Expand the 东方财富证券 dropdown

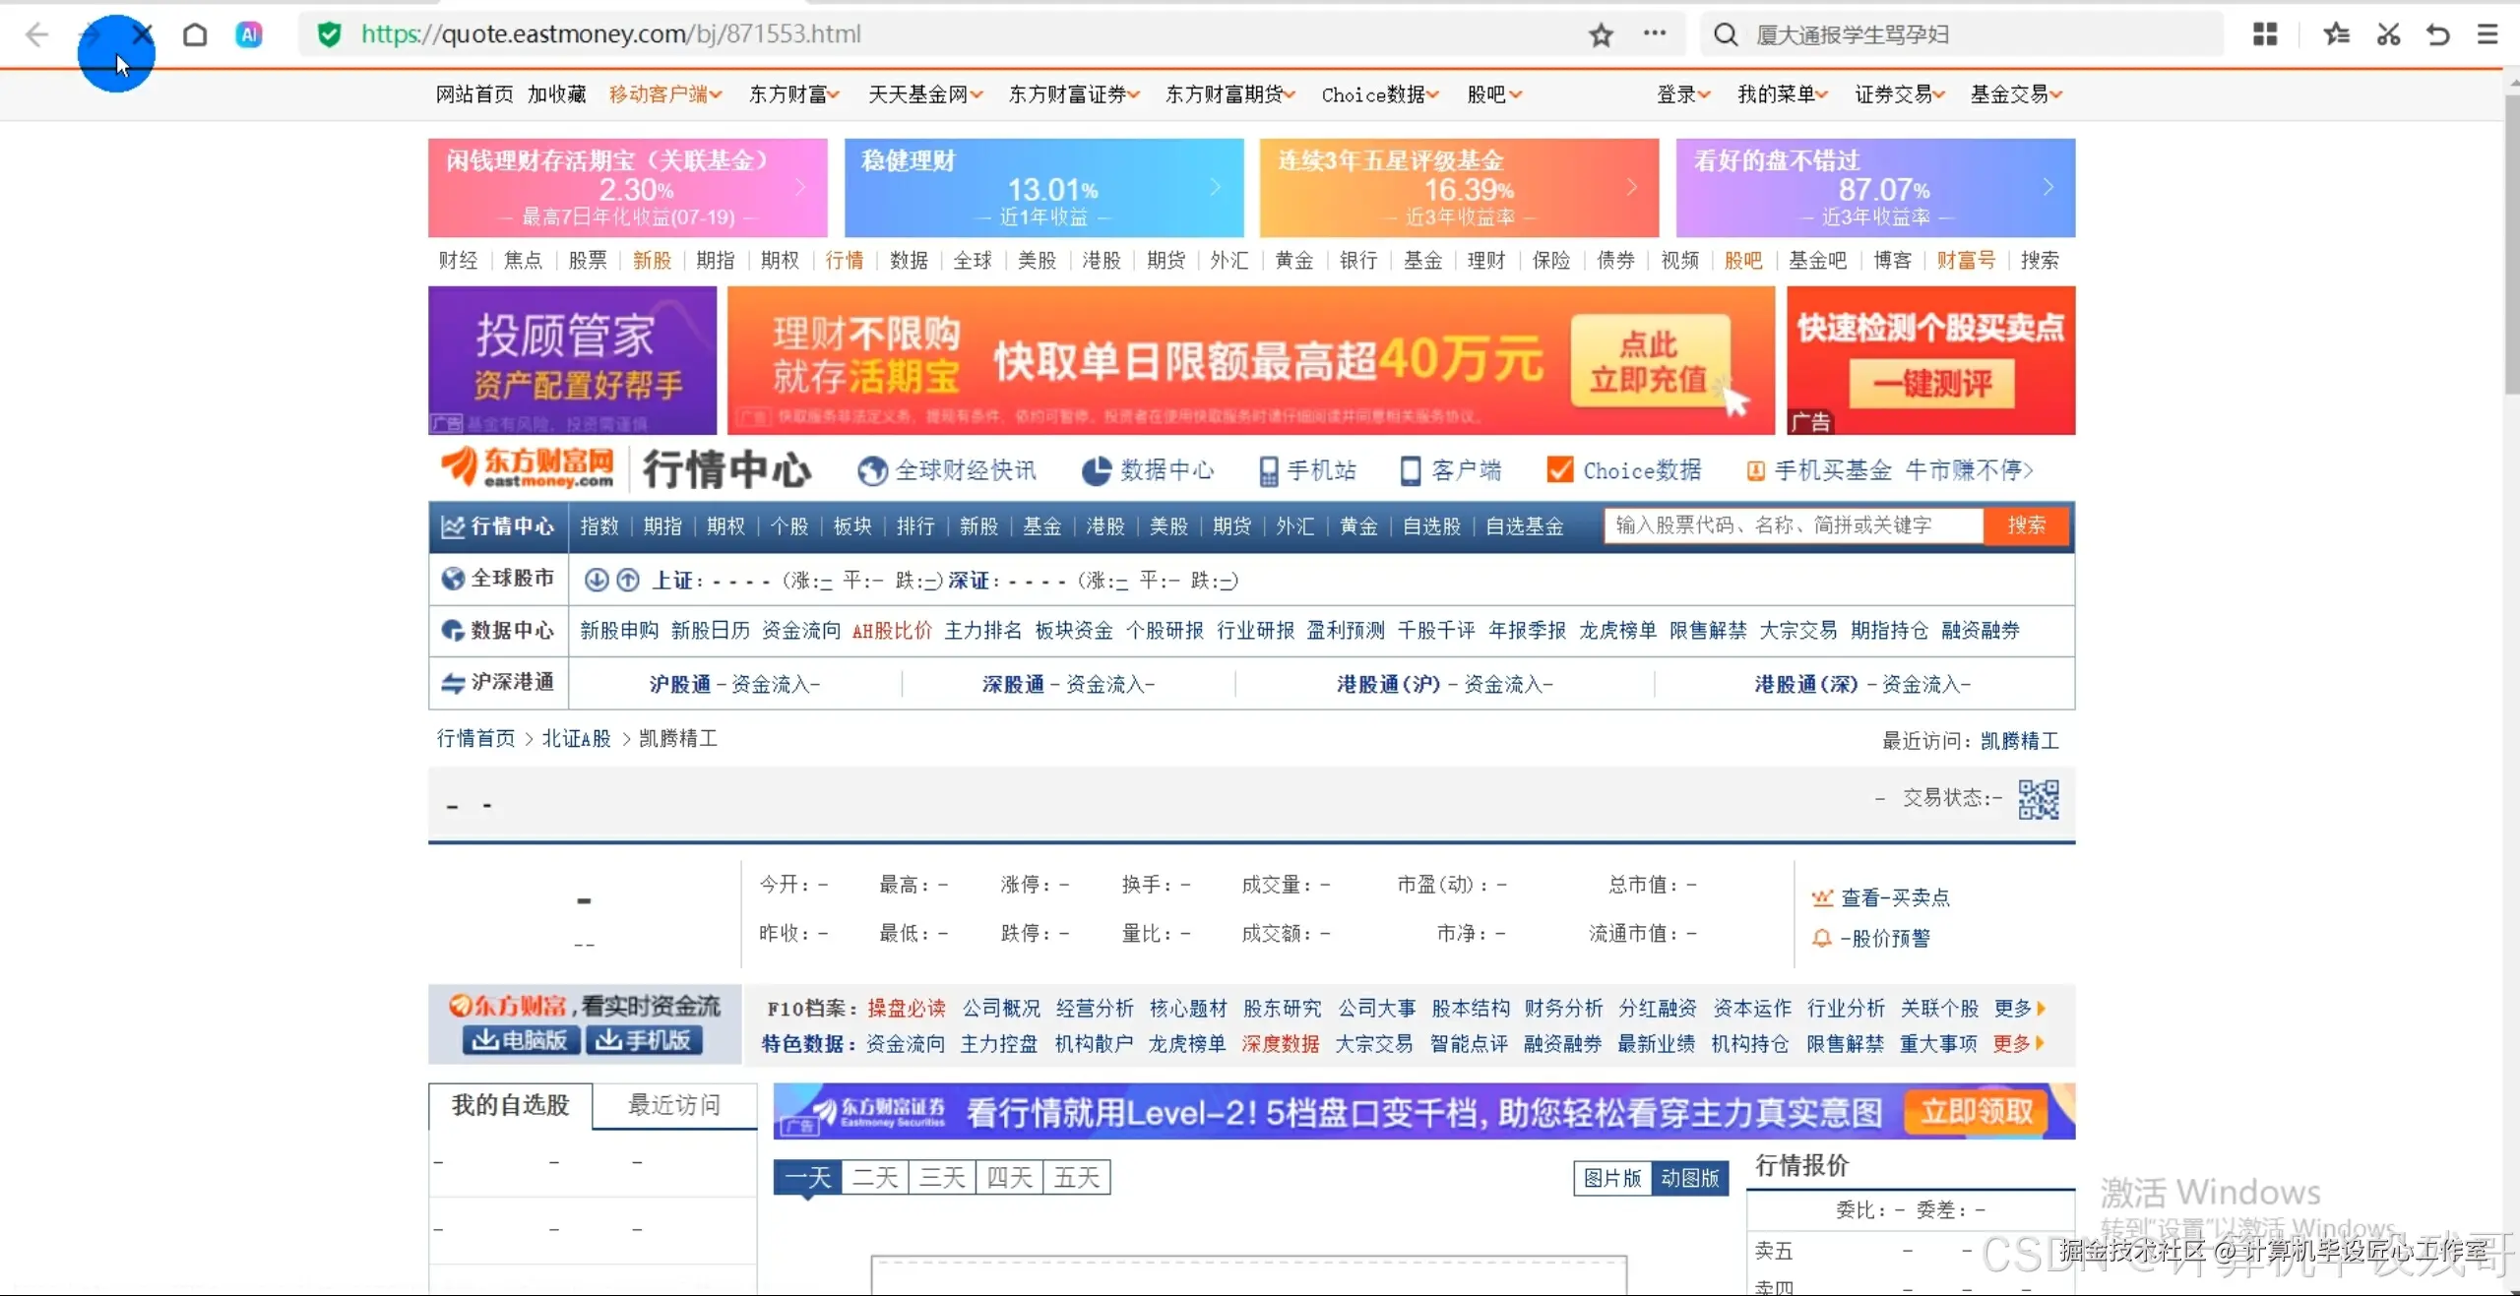[x=1074, y=94]
